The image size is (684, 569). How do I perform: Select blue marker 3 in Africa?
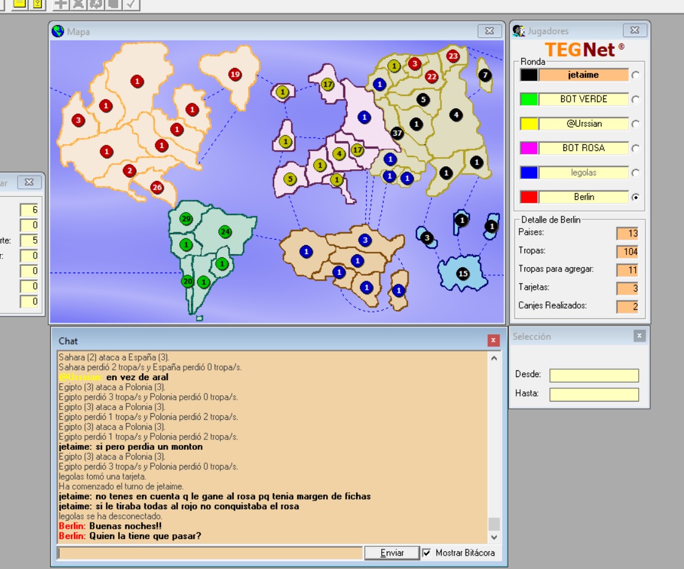click(365, 240)
